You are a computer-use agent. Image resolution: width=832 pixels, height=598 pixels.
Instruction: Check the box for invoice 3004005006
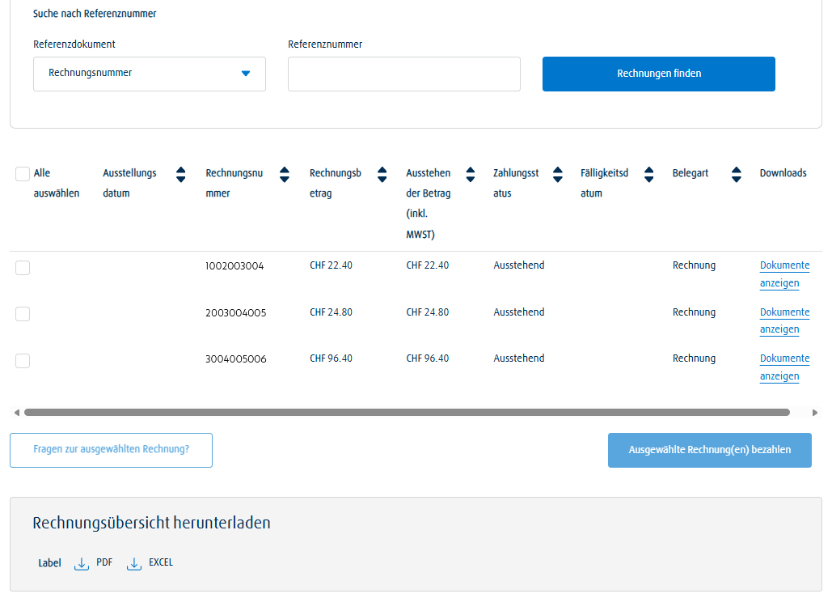[x=23, y=361]
